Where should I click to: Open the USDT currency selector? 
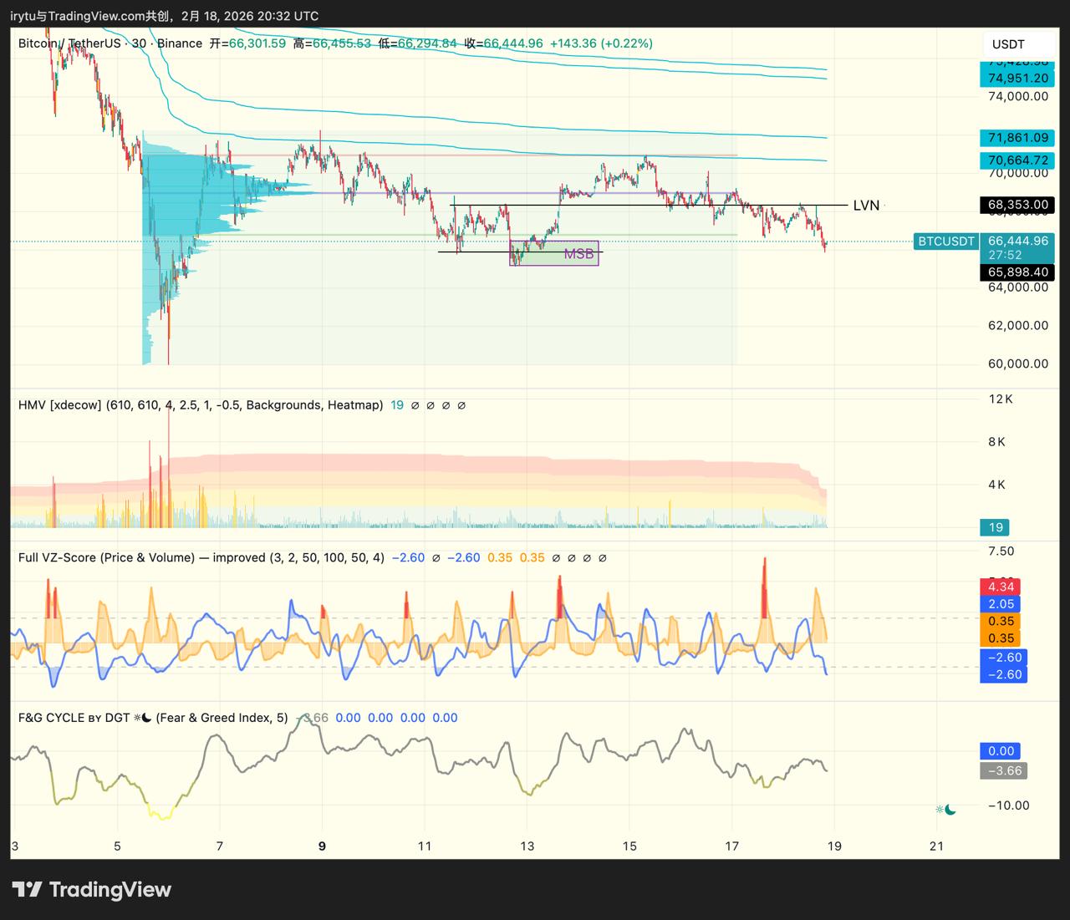click(1007, 44)
